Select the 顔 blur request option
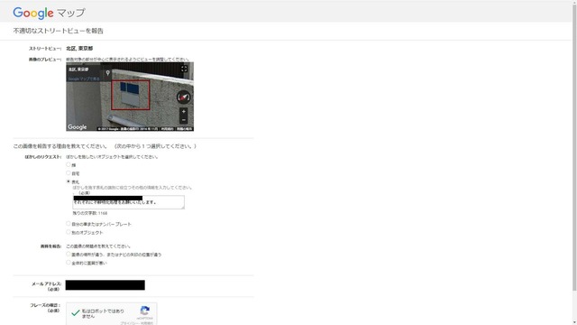Image resolution: width=577 pixels, height=325 pixels. 69,164
